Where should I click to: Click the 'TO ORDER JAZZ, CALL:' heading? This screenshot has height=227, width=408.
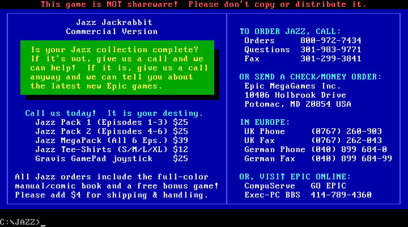(290, 32)
